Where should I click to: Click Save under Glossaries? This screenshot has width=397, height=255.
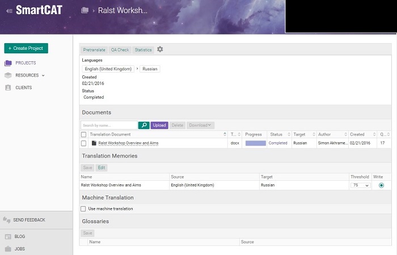87,233
